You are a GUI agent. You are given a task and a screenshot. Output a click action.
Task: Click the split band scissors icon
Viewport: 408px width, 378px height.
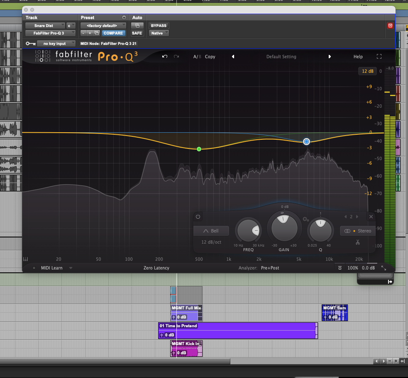click(358, 242)
